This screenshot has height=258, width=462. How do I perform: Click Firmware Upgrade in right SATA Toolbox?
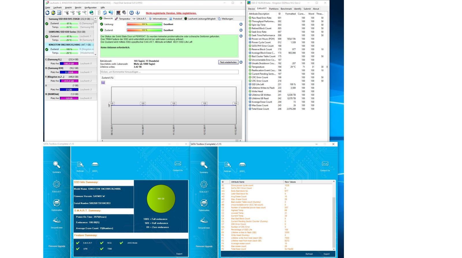204,246
